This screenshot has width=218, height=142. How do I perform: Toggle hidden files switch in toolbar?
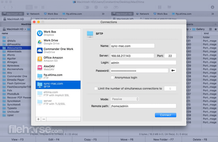(86, 7)
